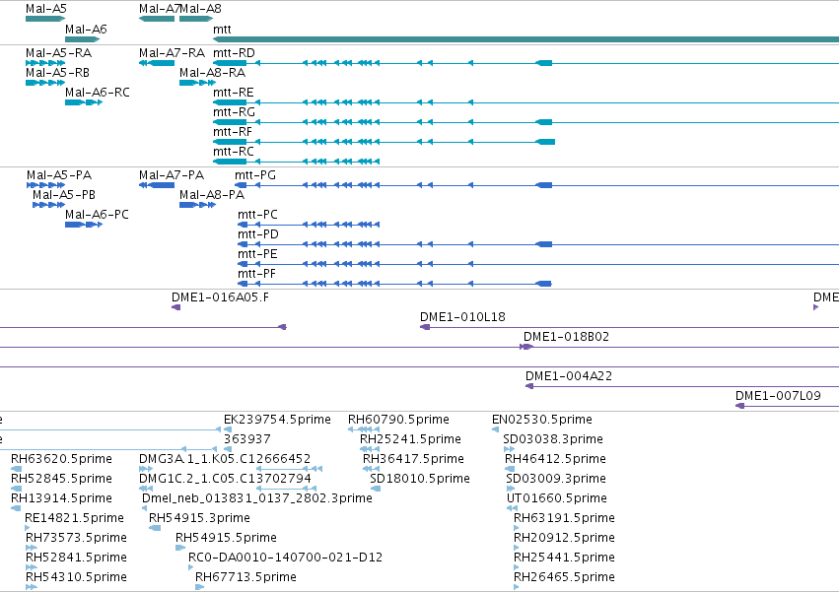Select EST SD03038.3prime
This screenshot has width=839, height=592.
click(509, 449)
